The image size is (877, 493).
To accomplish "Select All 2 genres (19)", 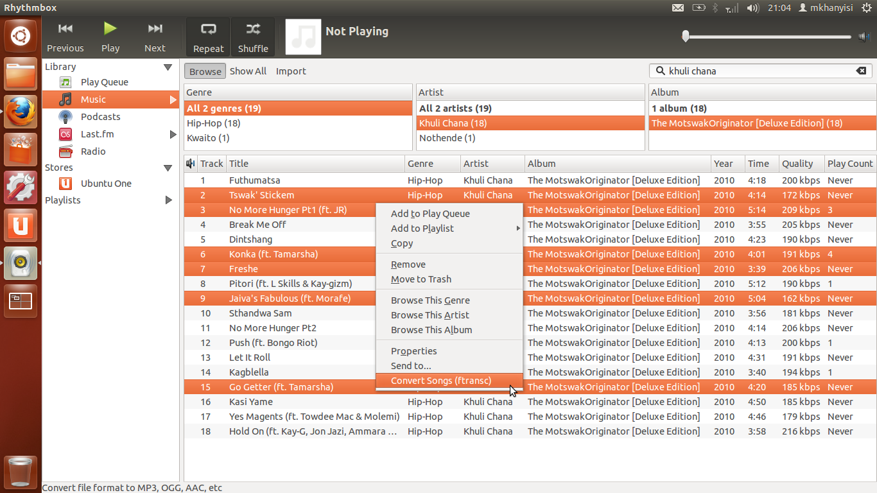I will (x=298, y=108).
